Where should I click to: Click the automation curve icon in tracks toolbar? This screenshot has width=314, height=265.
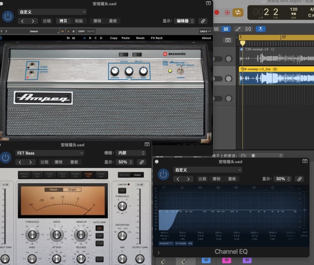[238, 29]
